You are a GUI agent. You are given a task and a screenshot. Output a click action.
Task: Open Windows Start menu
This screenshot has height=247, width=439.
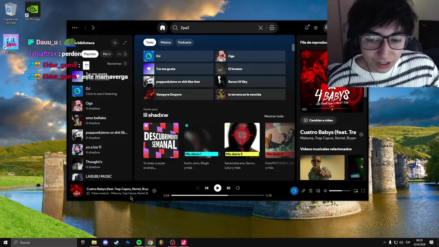point(5,243)
